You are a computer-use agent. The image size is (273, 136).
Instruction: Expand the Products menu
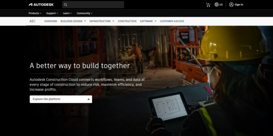tap(35, 13)
